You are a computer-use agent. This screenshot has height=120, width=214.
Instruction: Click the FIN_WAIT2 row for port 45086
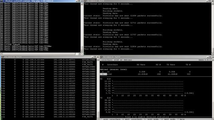tap(47, 62)
